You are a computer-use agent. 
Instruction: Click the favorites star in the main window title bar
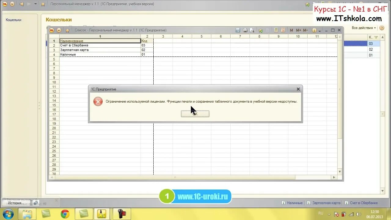click(x=43, y=4)
